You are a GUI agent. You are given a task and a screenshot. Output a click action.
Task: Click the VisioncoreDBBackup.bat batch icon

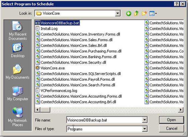point(37,23)
